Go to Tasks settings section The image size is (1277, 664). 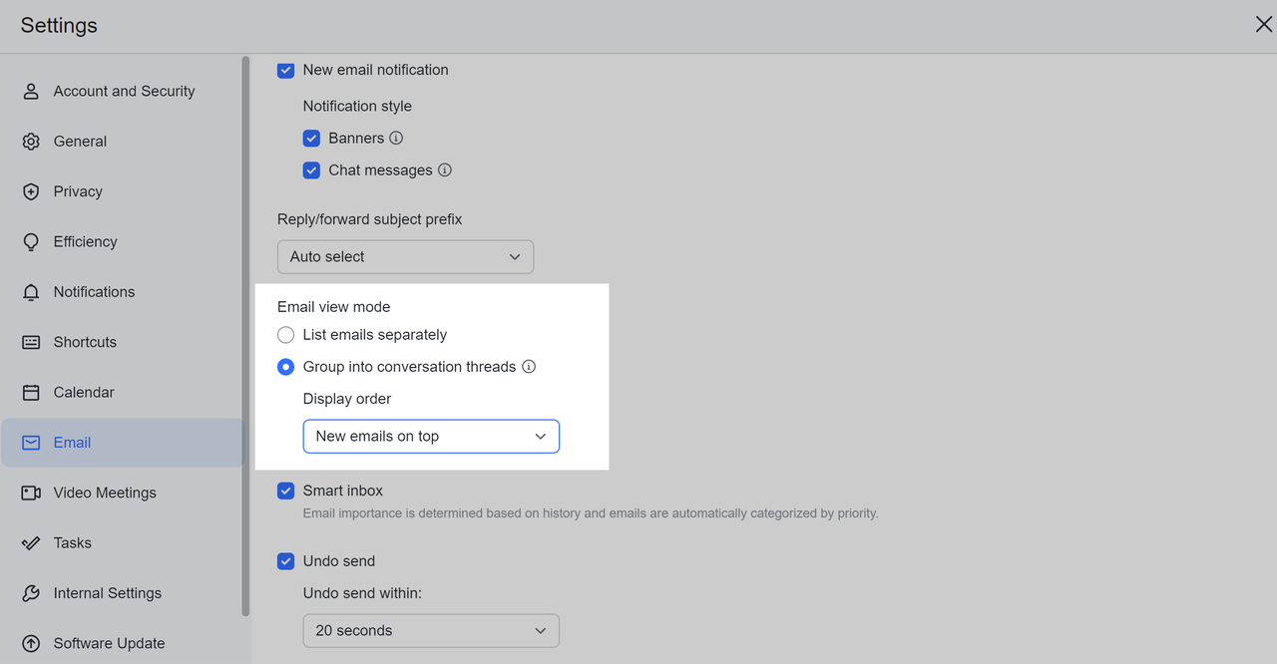coord(72,542)
